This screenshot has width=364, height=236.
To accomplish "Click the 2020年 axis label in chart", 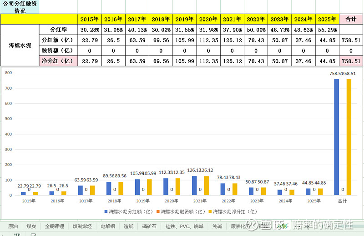I will coord(171,201).
